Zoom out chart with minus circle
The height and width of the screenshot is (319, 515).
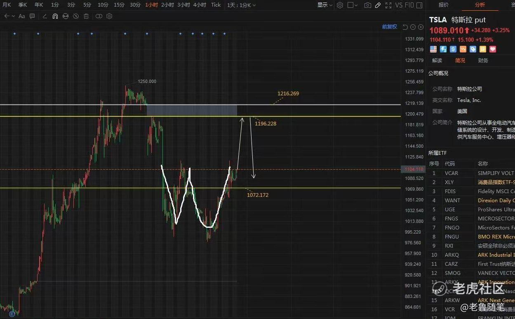pos(413,27)
